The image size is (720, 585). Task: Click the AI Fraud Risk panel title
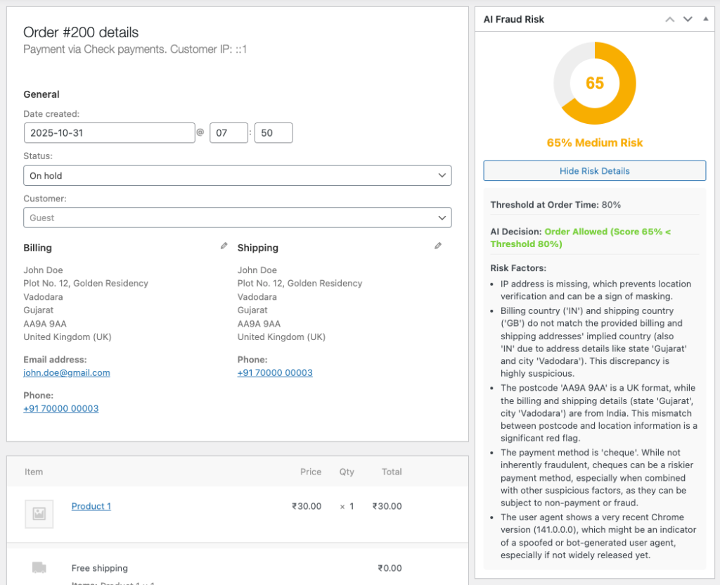pyautogui.click(x=514, y=19)
